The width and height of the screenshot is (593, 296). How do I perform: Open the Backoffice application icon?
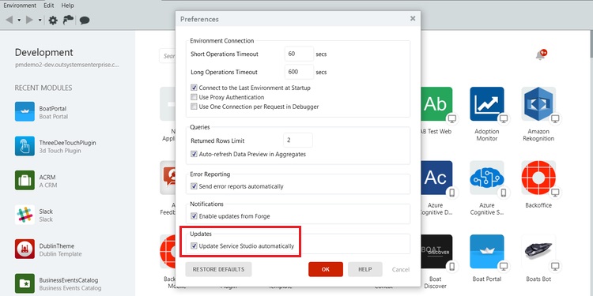538,178
